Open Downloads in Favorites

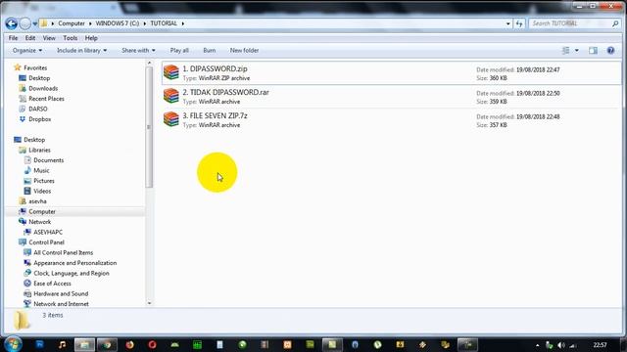(x=43, y=88)
